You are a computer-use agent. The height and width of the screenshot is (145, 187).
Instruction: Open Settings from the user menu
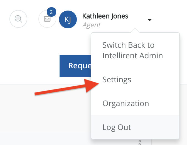[x=117, y=80]
